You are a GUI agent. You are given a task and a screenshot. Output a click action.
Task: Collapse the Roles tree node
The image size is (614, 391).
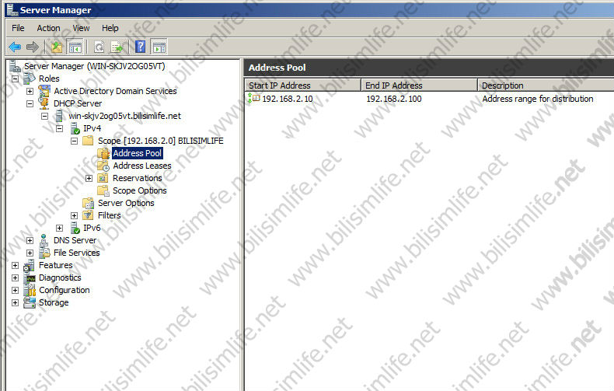15,79
